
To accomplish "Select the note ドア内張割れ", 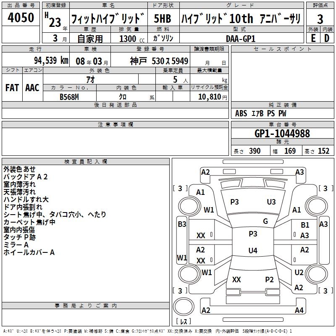I will (23, 207).
